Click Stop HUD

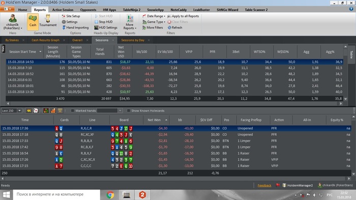coord(103,22)
